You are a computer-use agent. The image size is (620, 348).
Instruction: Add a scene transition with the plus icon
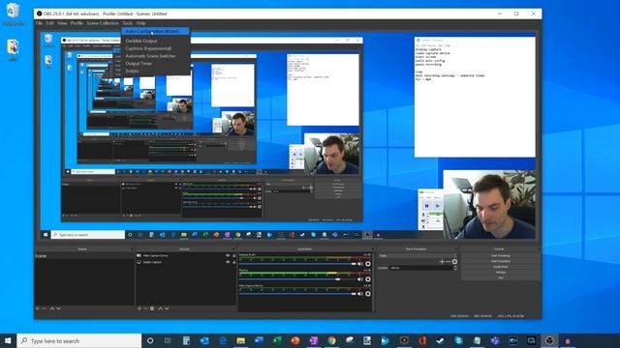click(x=442, y=262)
